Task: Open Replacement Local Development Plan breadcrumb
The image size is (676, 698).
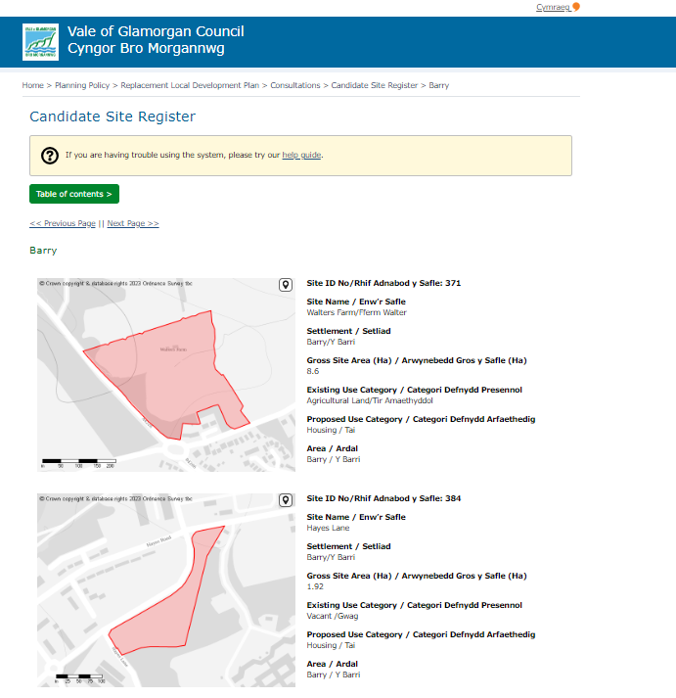Action: (190, 85)
